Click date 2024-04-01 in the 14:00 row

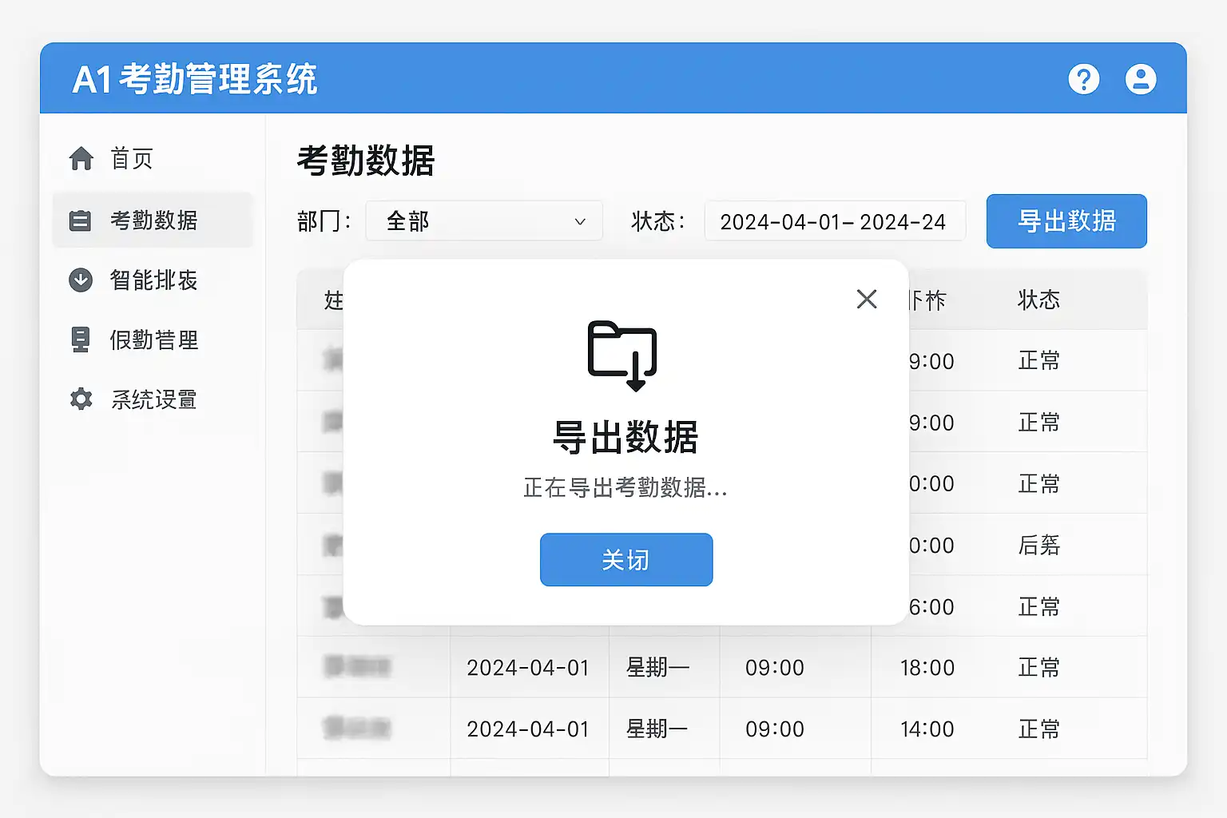pos(528,729)
